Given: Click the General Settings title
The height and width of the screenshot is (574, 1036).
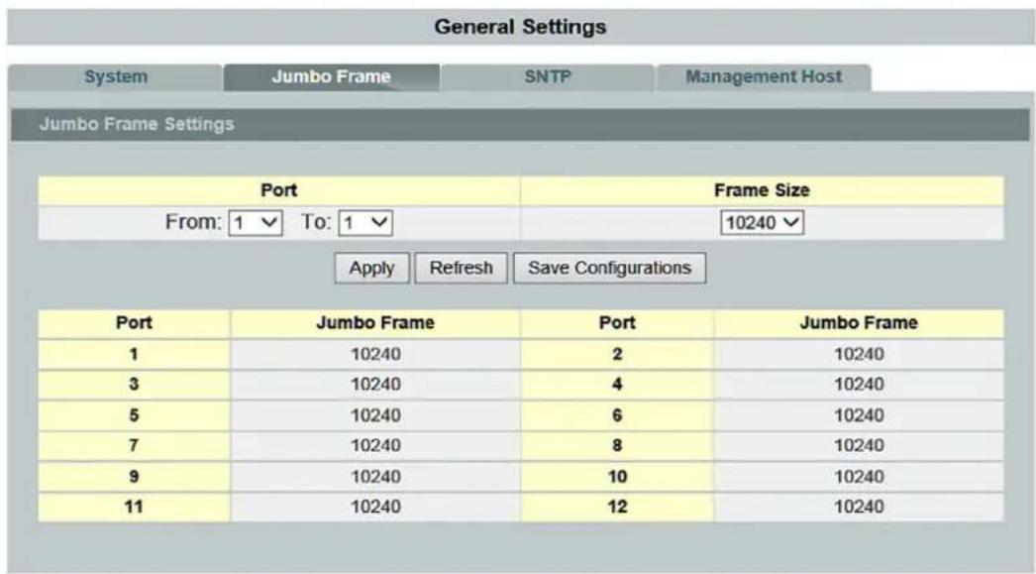Looking at the screenshot, I should coord(521,27).
